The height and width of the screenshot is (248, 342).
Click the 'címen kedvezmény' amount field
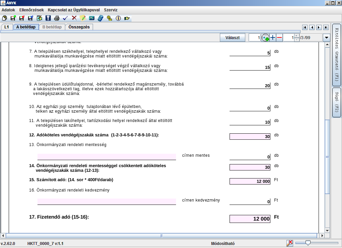pos(250,202)
